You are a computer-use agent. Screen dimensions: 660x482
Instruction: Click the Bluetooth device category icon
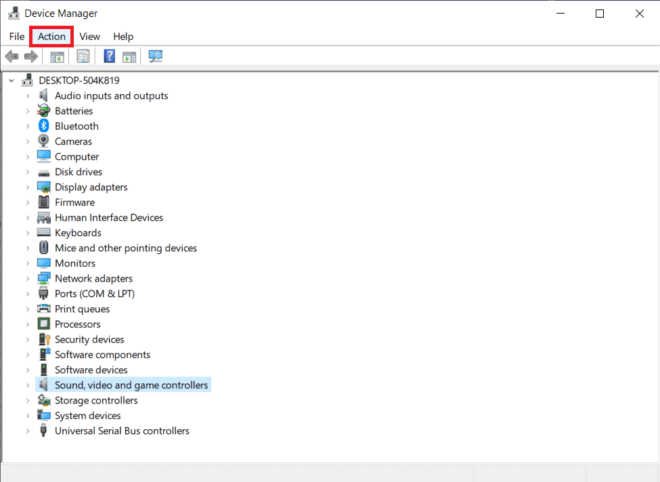(x=44, y=126)
